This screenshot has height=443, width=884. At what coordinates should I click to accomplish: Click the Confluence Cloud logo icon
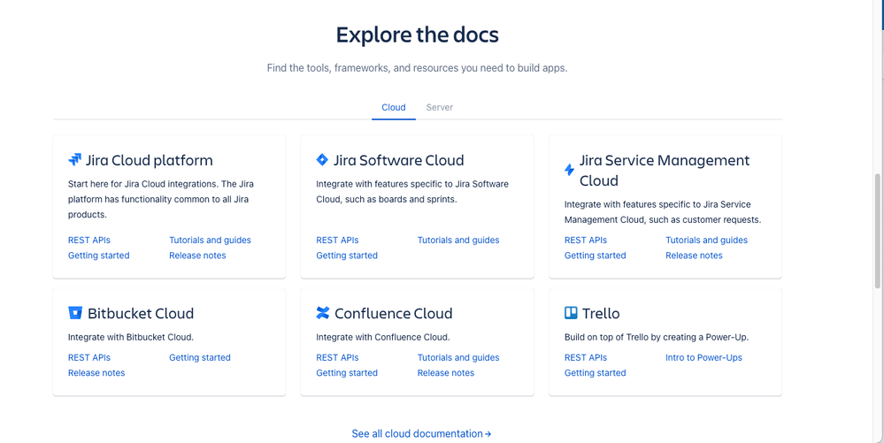(322, 313)
